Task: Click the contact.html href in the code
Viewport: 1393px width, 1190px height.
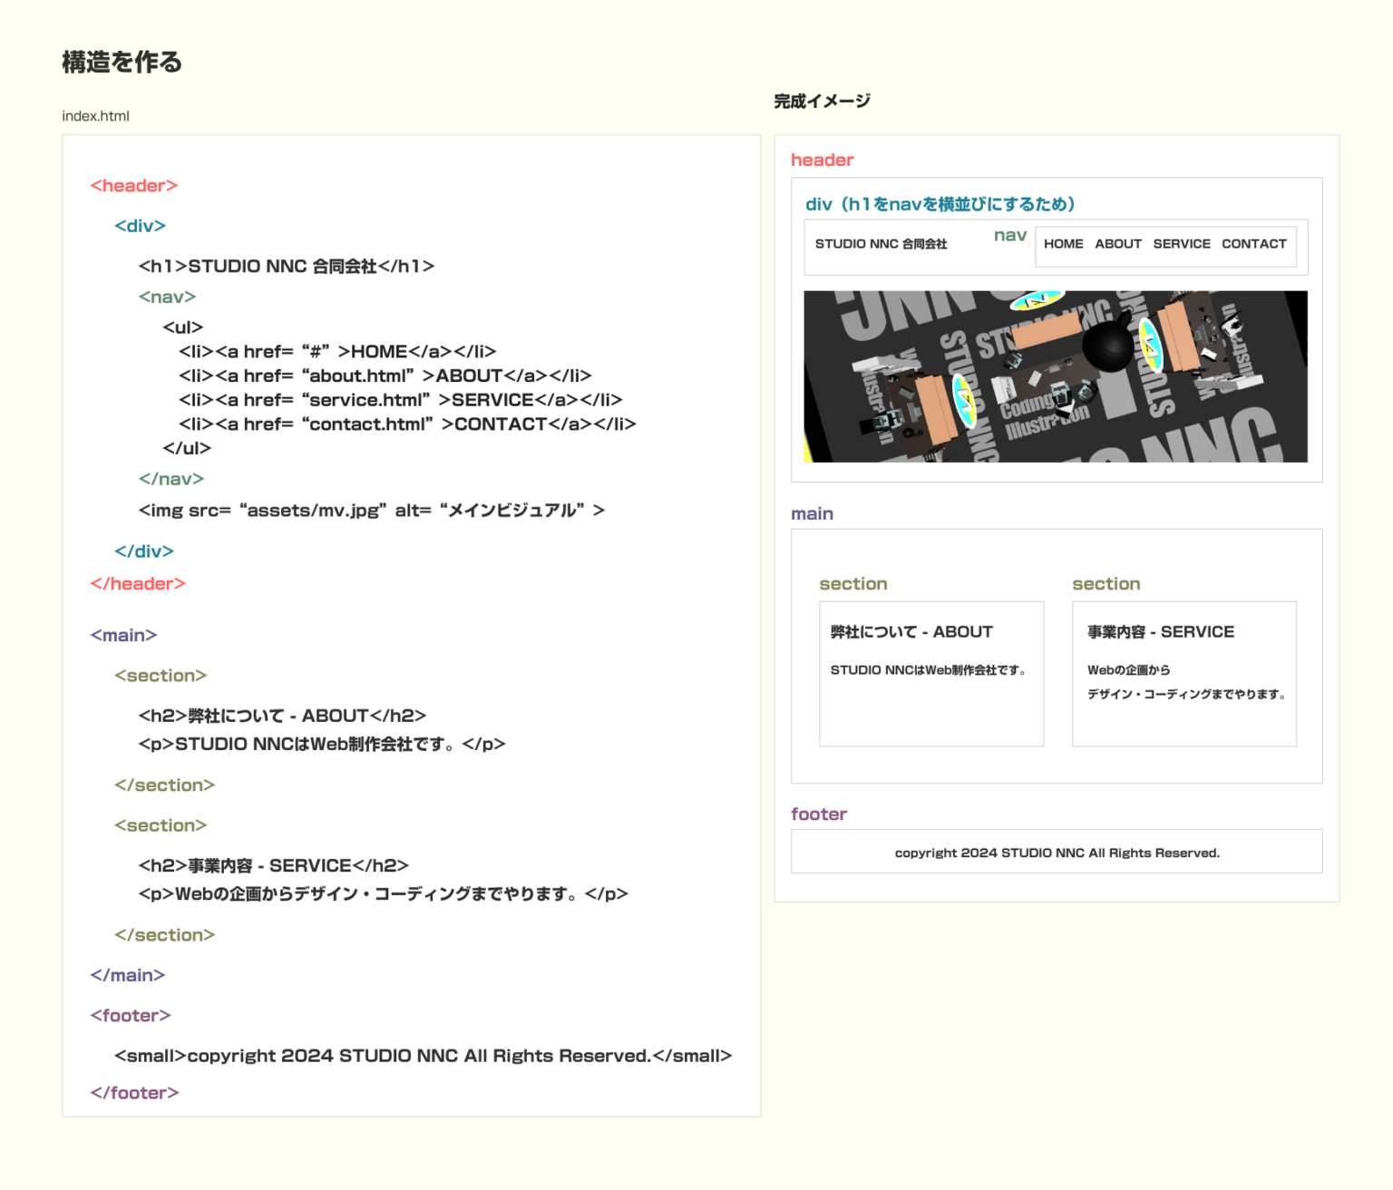Action: 366,424
